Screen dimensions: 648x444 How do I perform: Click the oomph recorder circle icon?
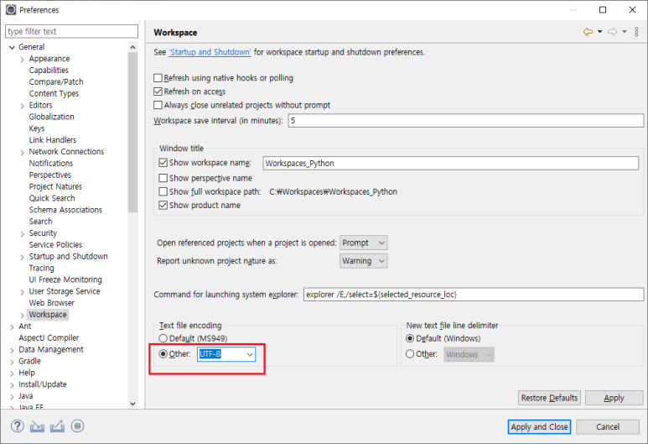click(77, 426)
